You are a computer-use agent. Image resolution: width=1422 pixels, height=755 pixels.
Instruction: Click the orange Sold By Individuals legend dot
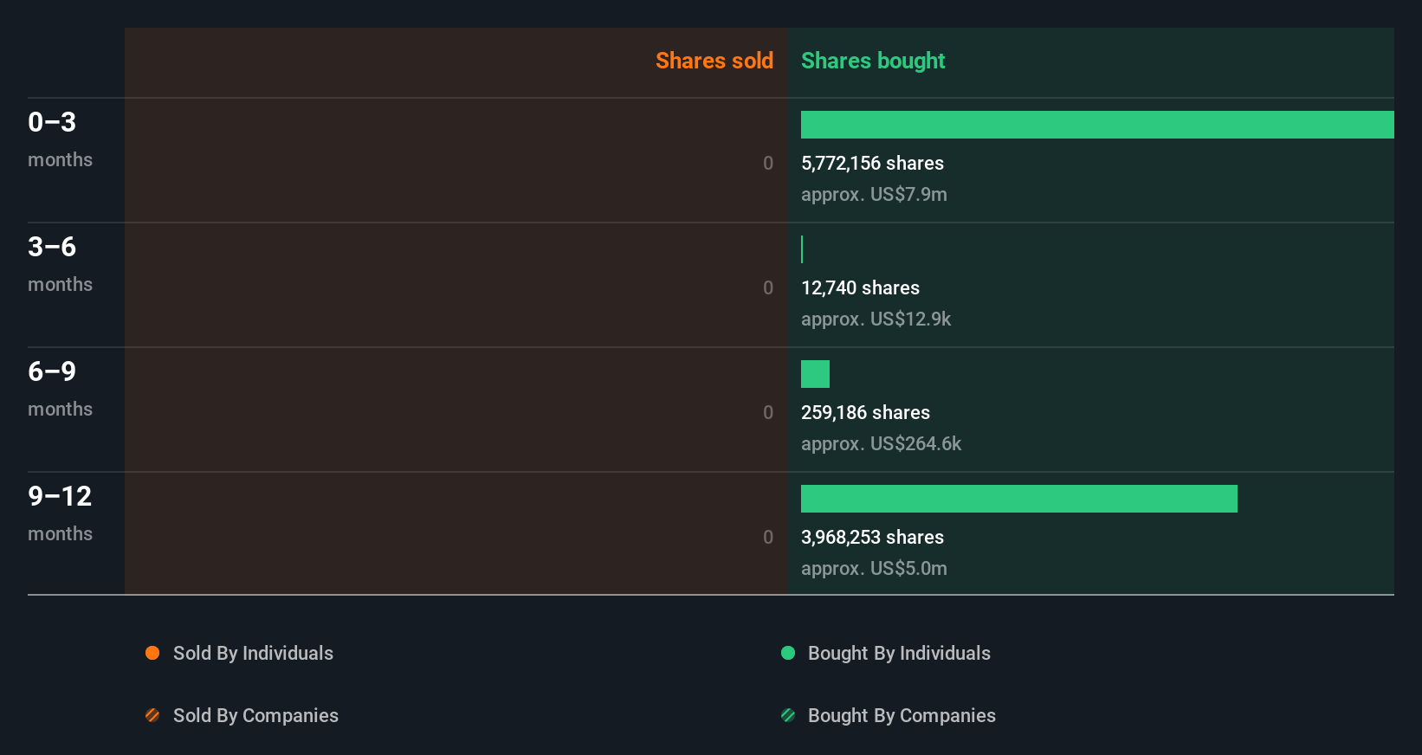point(152,653)
